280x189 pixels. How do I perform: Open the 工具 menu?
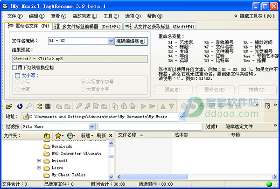pos(111,16)
